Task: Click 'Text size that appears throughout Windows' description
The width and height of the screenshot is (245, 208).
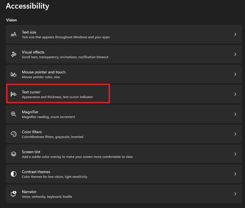Action: point(66,37)
